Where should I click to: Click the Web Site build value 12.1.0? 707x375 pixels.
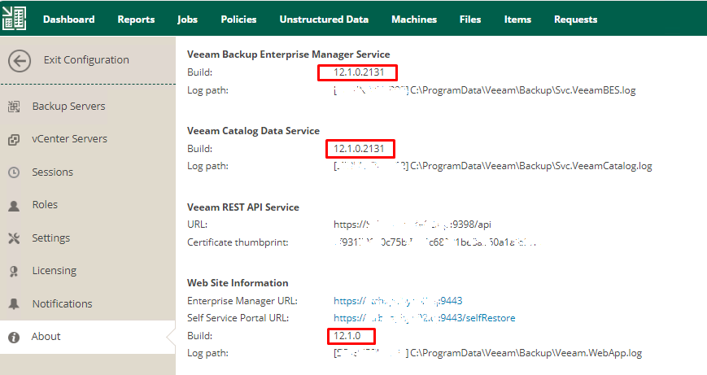point(347,336)
